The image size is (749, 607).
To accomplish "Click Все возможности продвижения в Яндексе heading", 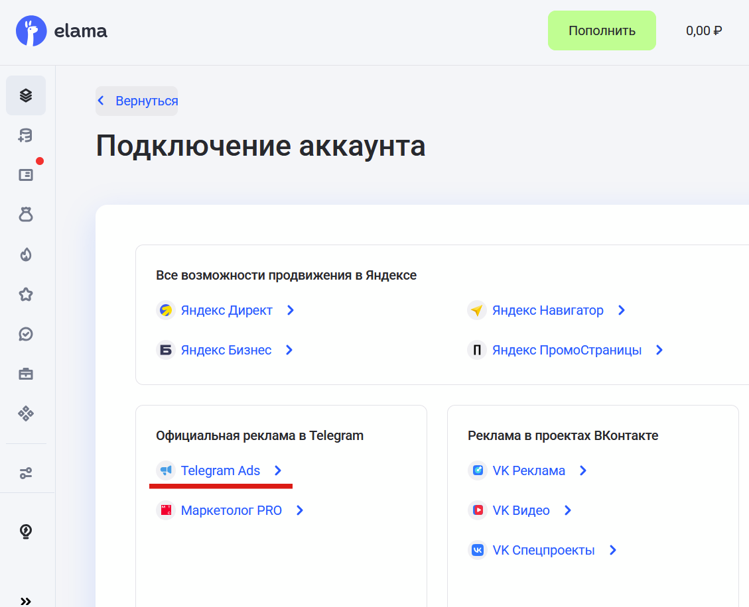I will (286, 276).
